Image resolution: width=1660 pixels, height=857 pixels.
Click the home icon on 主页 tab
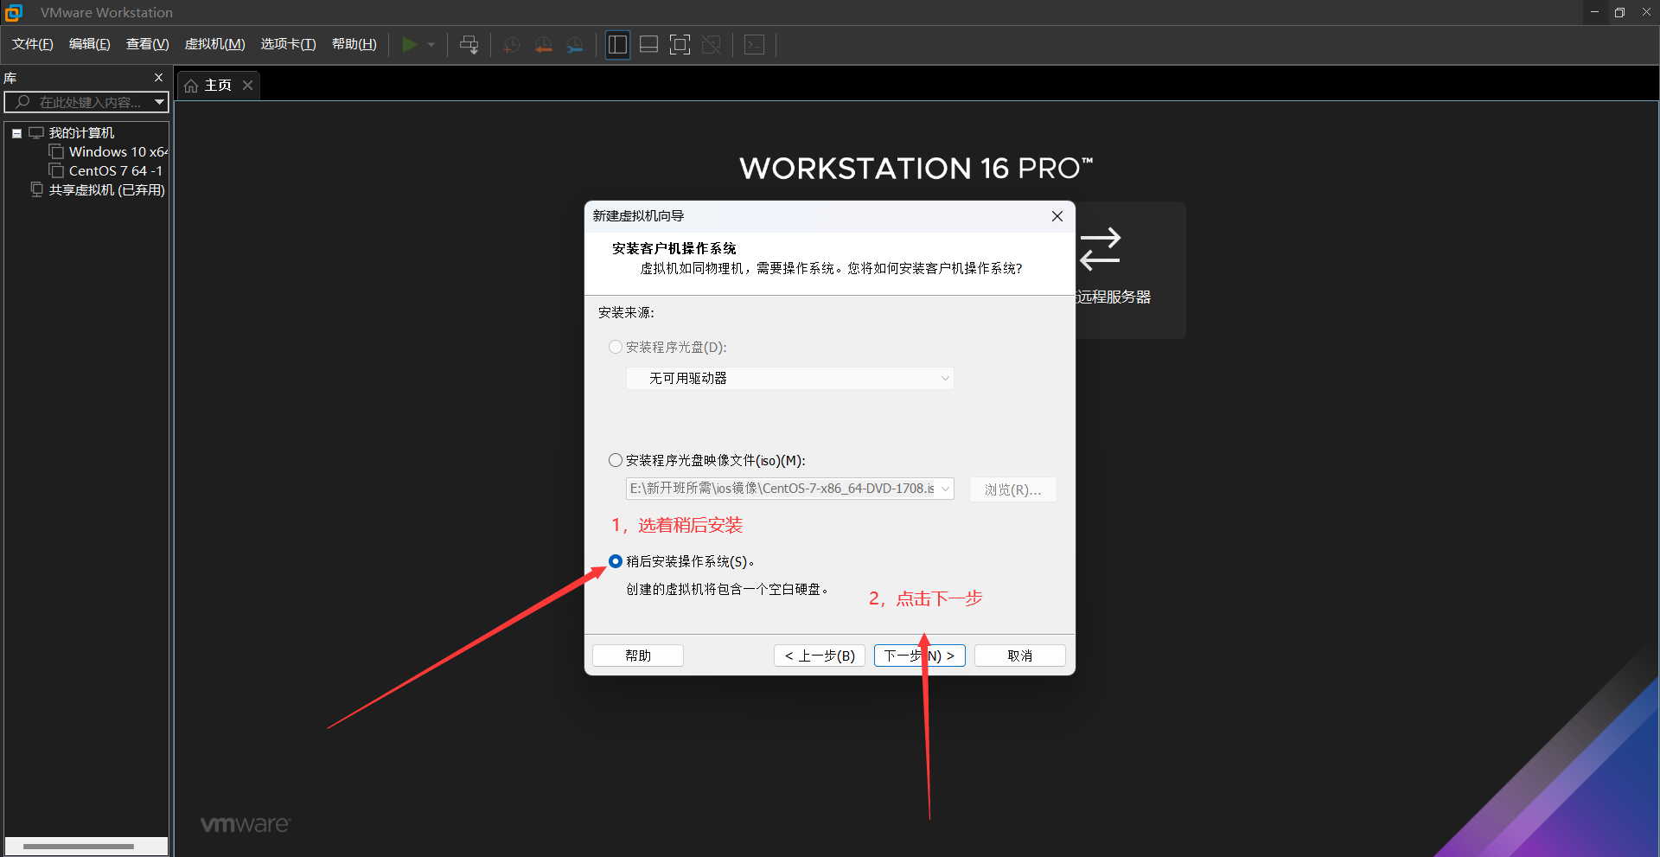click(191, 86)
